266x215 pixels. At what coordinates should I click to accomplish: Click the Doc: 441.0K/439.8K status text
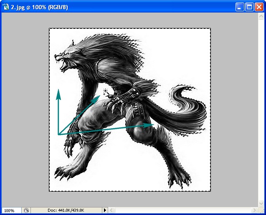(x=66, y=210)
